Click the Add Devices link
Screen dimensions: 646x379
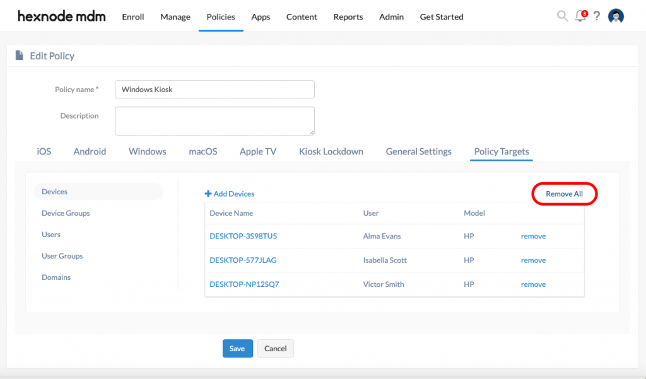(230, 194)
